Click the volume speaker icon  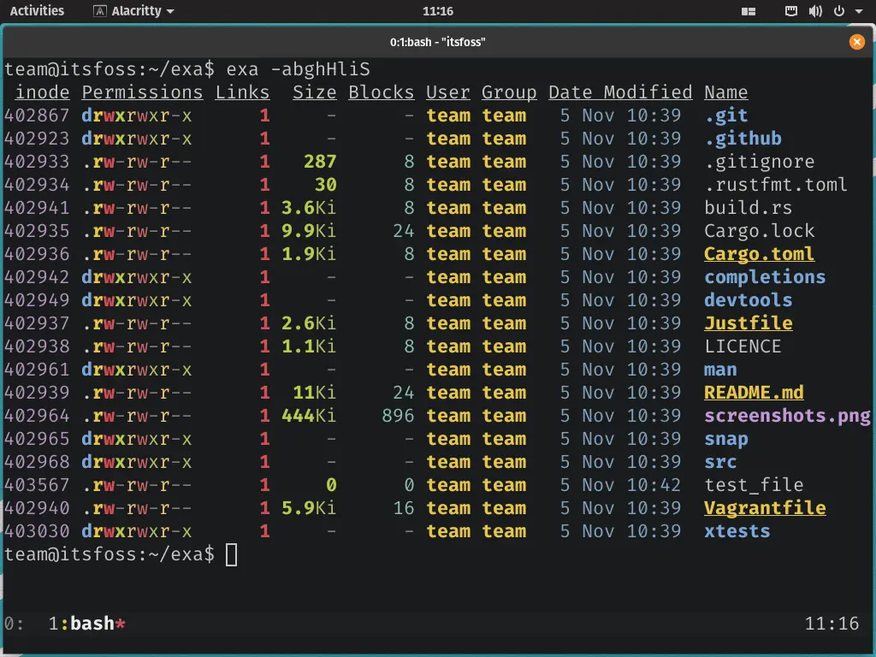pos(814,11)
